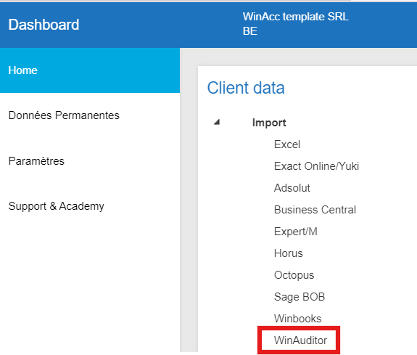The width and height of the screenshot is (417, 355).
Task: Select Adsolut import source
Action: [292, 188]
